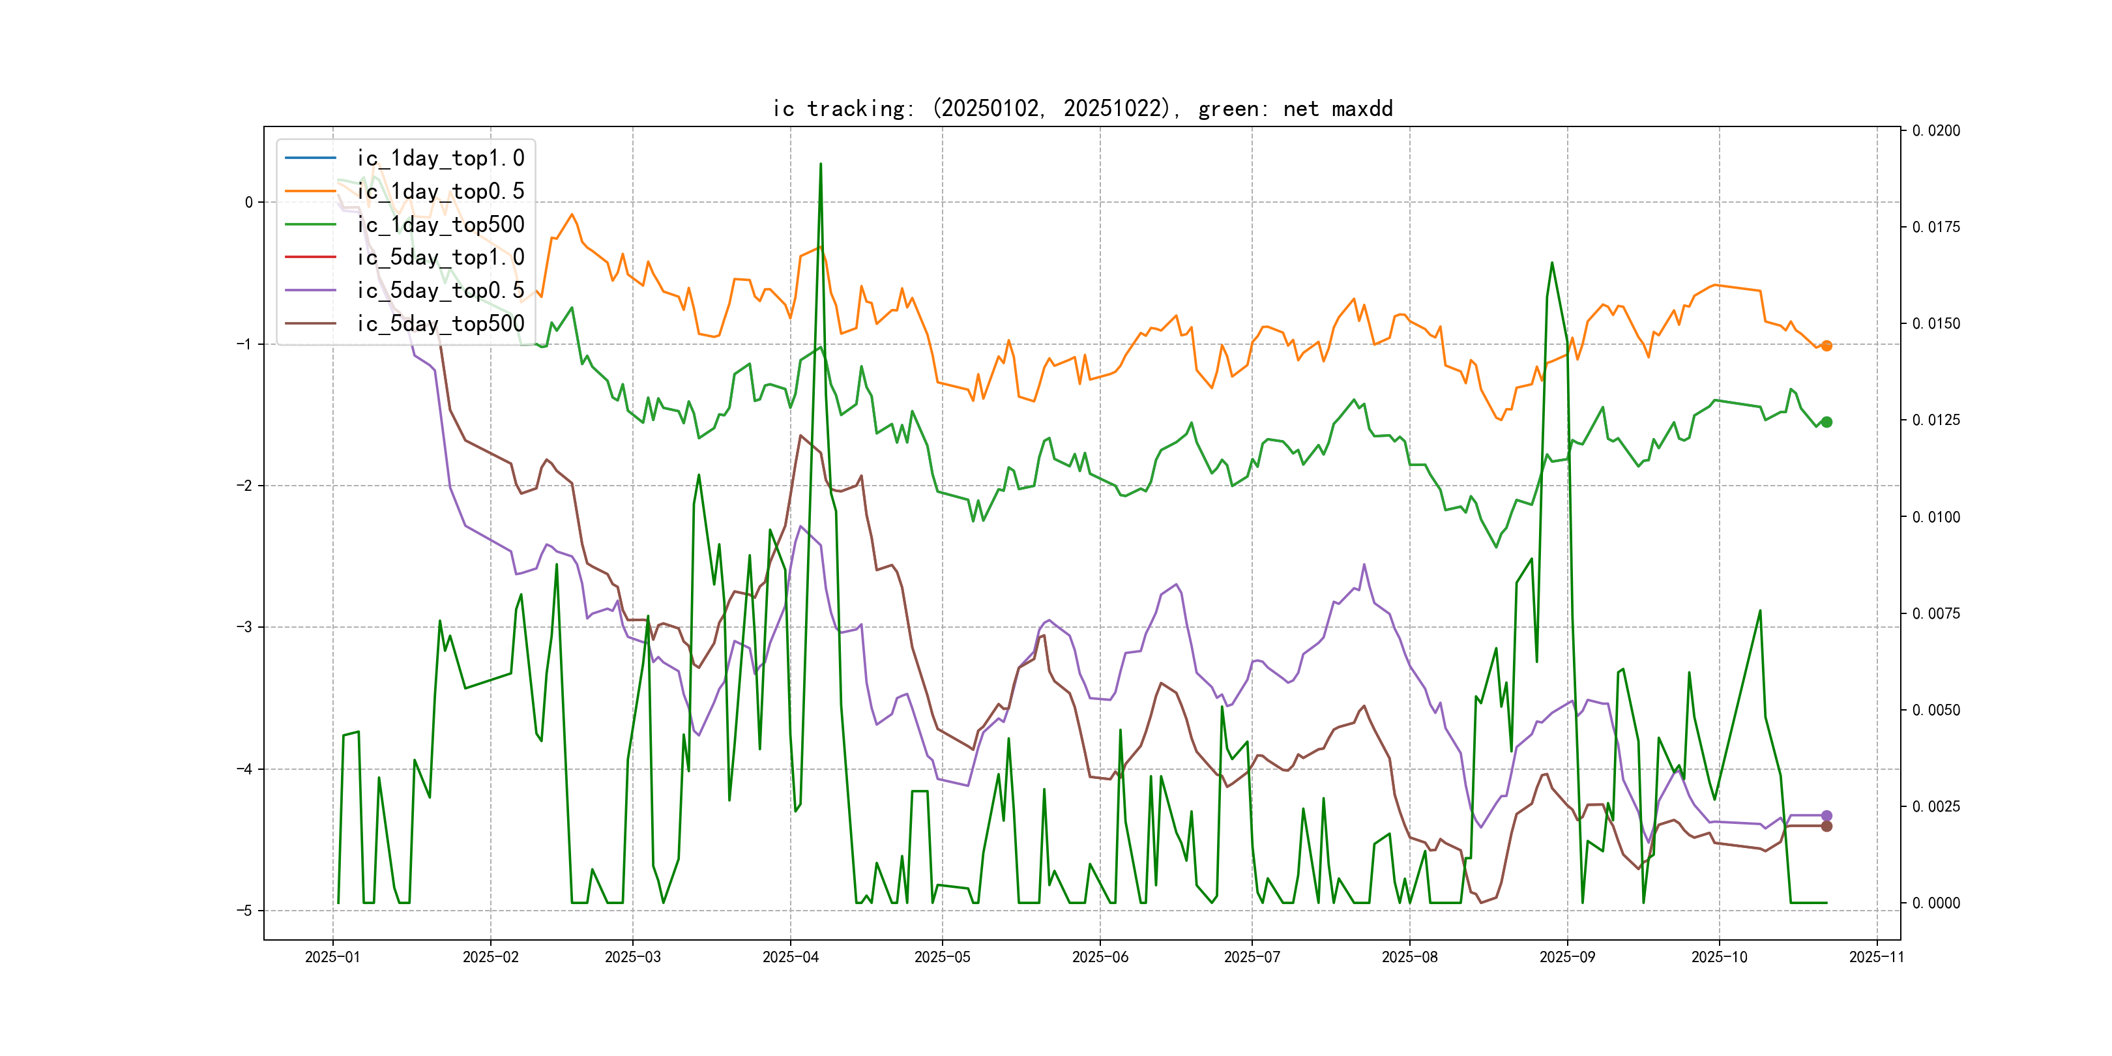Image resolution: width=2112 pixels, height=1056 pixels.
Task: Click the tallest dark green peak near 2025-04
Action: (x=821, y=165)
